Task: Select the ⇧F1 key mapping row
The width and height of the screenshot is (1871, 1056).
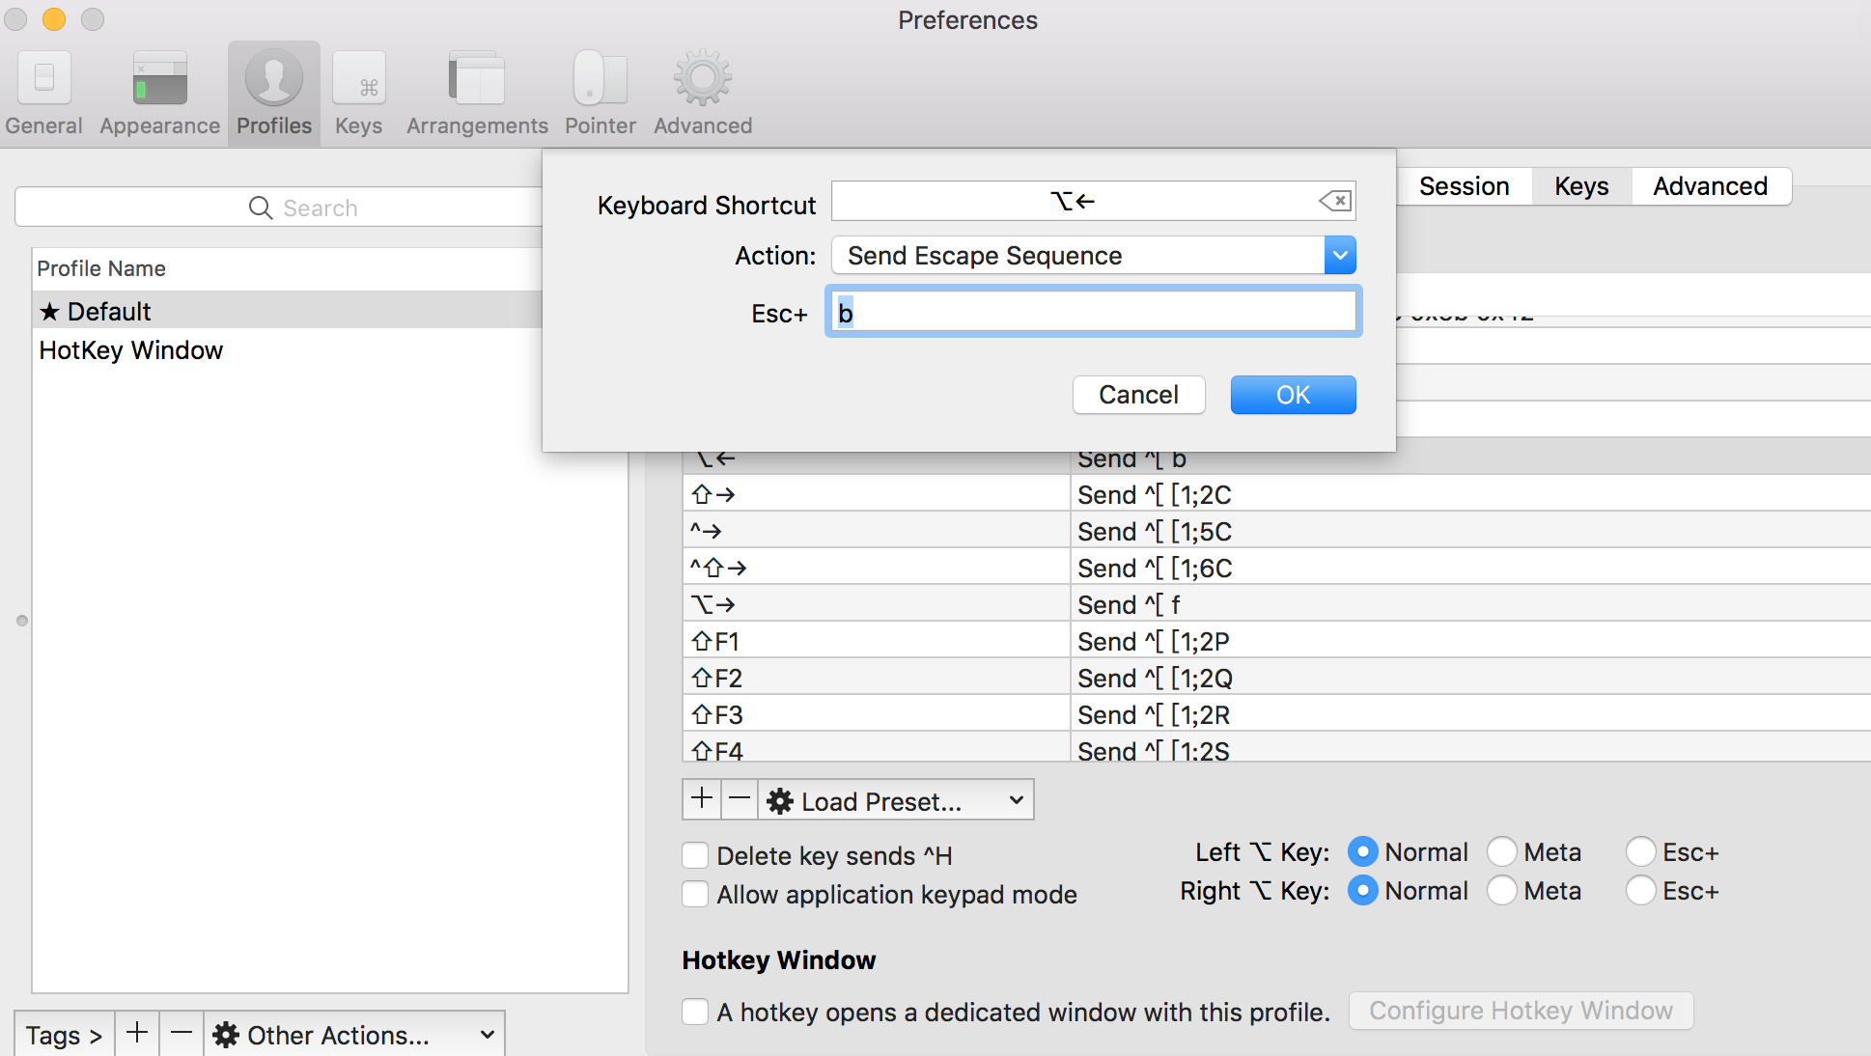Action: [1276, 641]
